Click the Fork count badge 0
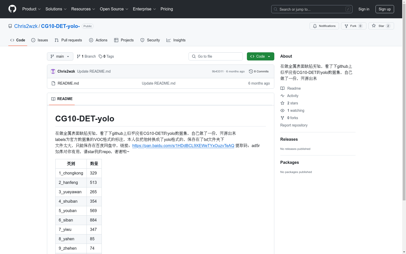This screenshot has width=406, height=254. pos(360,26)
